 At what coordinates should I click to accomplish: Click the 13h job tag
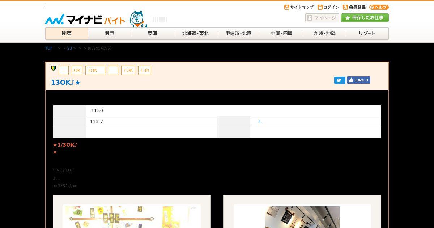pyautogui.click(x=145, y=70)
